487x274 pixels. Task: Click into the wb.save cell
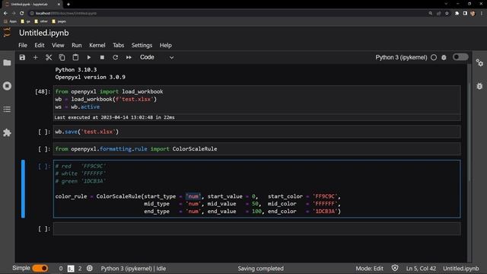coord(256,132)
